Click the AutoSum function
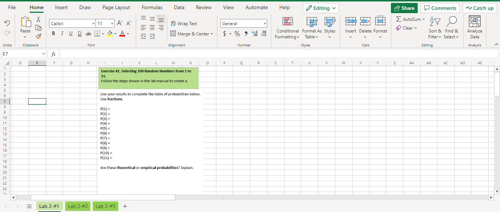This screenshot has width=500, height=212. (x=409, y=19)
